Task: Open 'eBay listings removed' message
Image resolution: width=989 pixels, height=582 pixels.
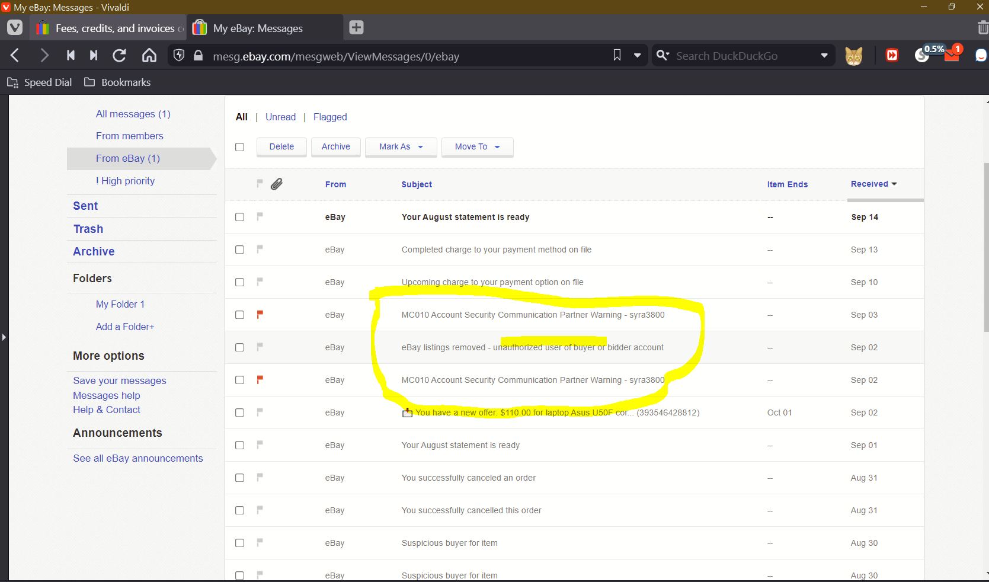Action: pyautogui.click(x=532, y=347)
